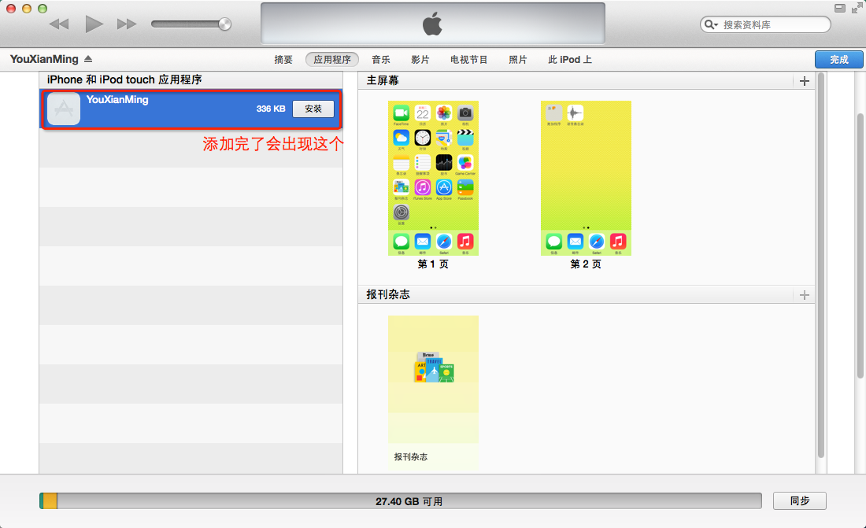This screenshot has height=528, width=866.
Task: Select the Clock icon on page 1
Action: point(423,138)
